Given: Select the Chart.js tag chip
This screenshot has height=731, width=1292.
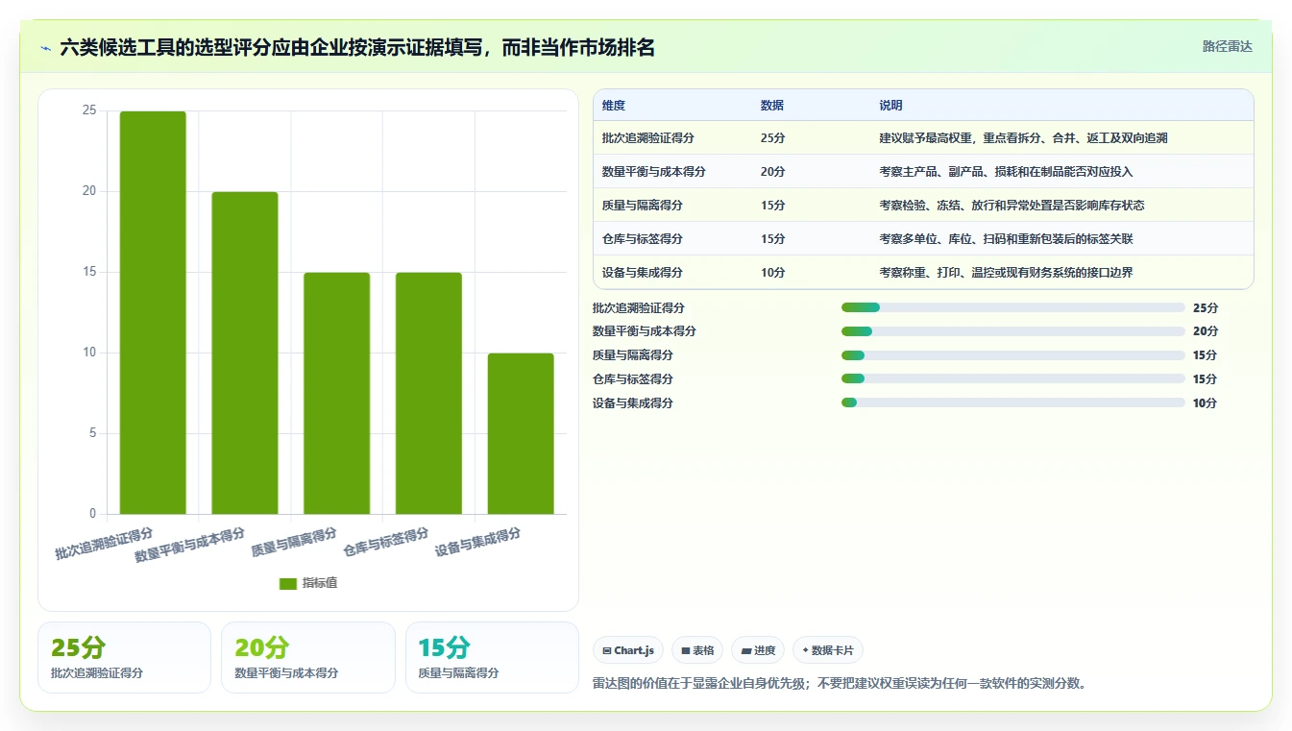Looking at the screenshot, I should (628, 650).
